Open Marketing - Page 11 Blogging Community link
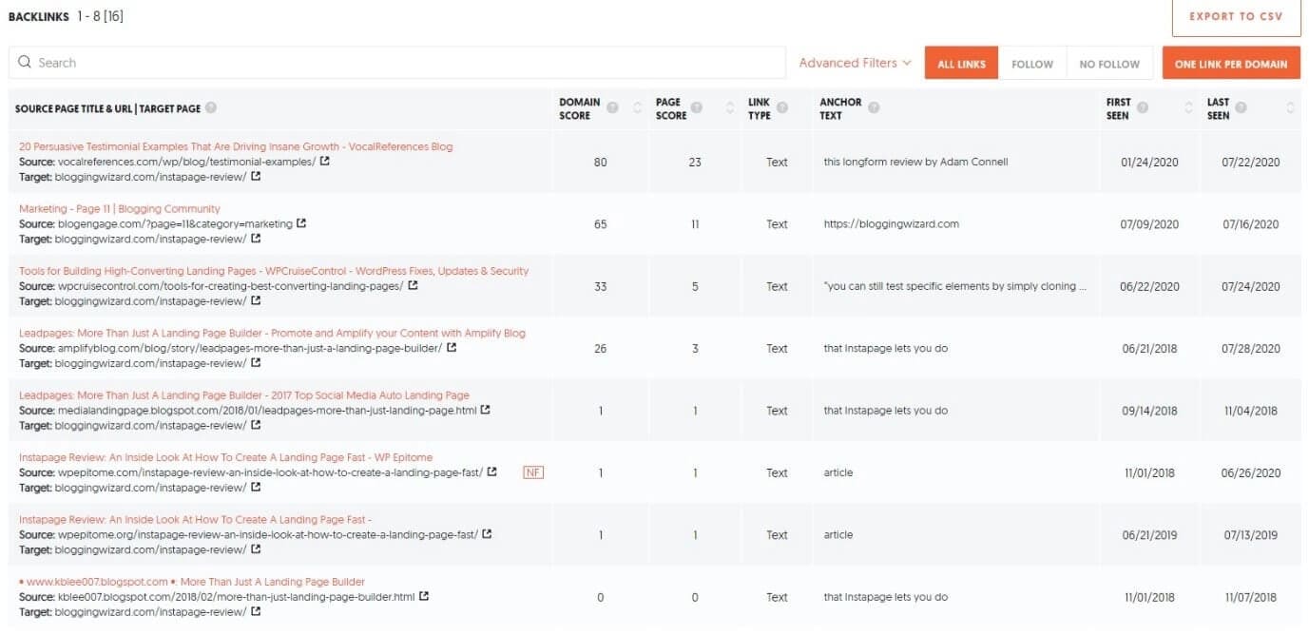 click(x=120, y=209)
